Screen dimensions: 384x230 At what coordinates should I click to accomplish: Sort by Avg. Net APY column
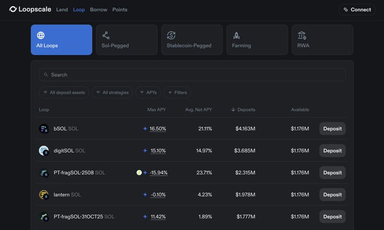tap(198, 110)
